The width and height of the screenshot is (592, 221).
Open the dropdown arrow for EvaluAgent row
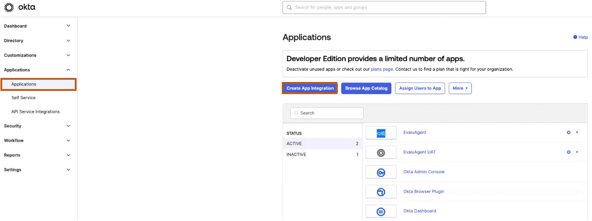577,133
